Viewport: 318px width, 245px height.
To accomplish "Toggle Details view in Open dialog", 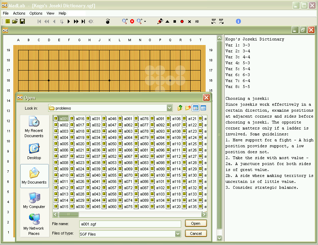I will coord(203,108).
